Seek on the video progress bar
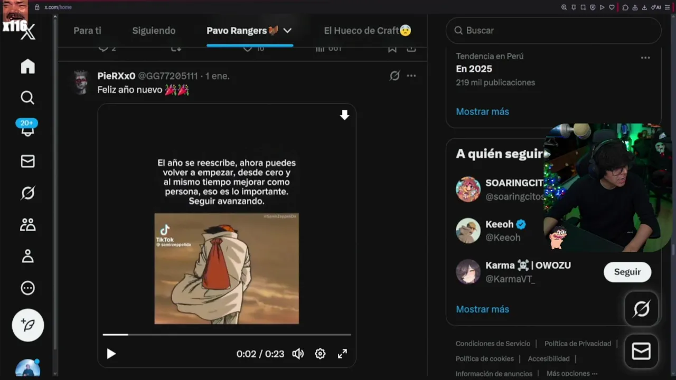The width and height of the screenshot is (676, 380). click(x=227, y=335)
